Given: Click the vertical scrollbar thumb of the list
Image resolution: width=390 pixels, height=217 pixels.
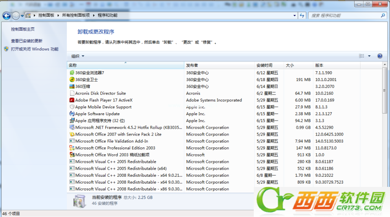Looking at the screenshot, I should [x=385, y=91].
